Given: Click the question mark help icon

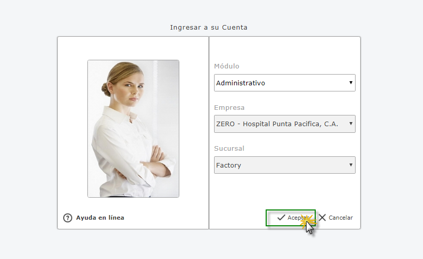Looking at the screenshot, I should 67,218.
